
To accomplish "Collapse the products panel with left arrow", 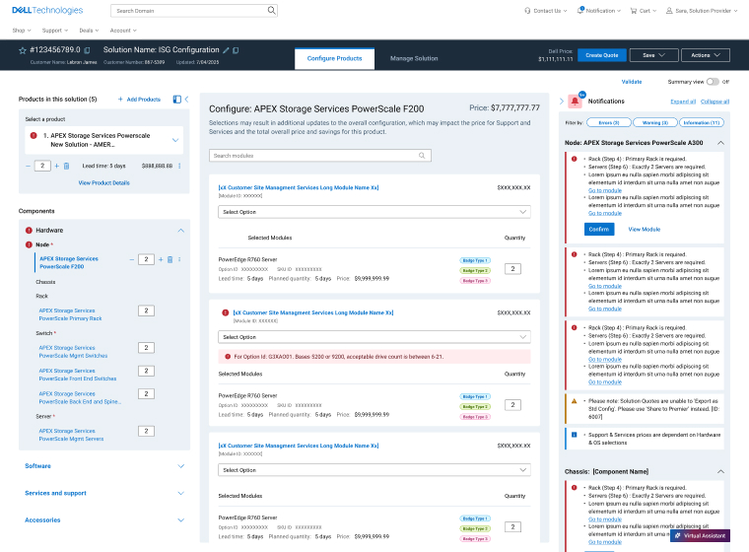I will 187,99.
